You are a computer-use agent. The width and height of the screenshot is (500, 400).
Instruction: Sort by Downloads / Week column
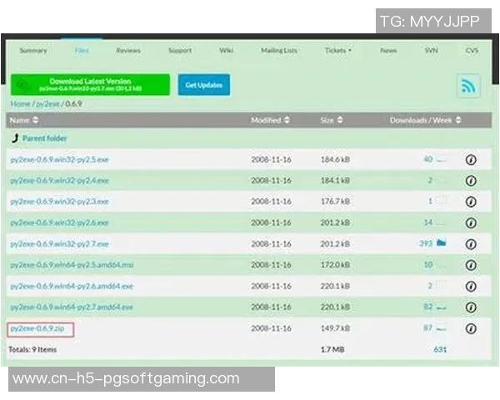(425, 121)
